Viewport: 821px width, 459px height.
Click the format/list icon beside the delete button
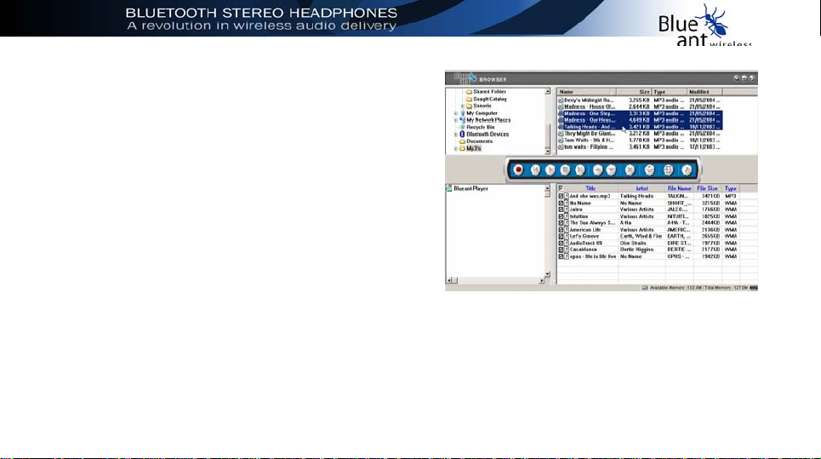pos(649,169)
